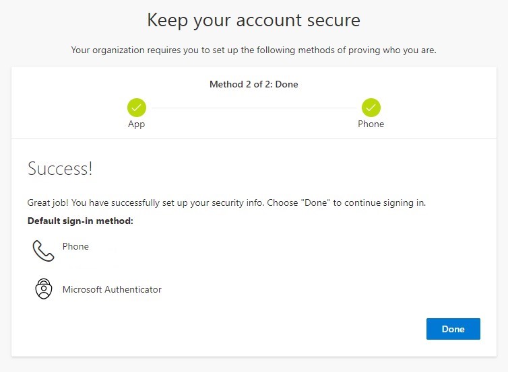The image size is (508, 372).
Task: Select the App step label
Action: coord(136,124)
